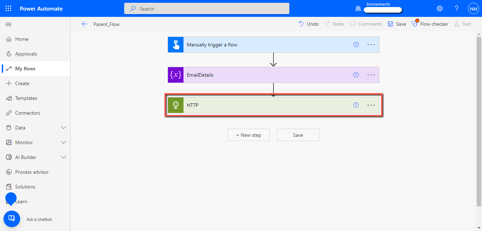This screenshot has width=482, height=231.
Task: Open the trigger card's ellipsis menu
Action: coord(371,45)
